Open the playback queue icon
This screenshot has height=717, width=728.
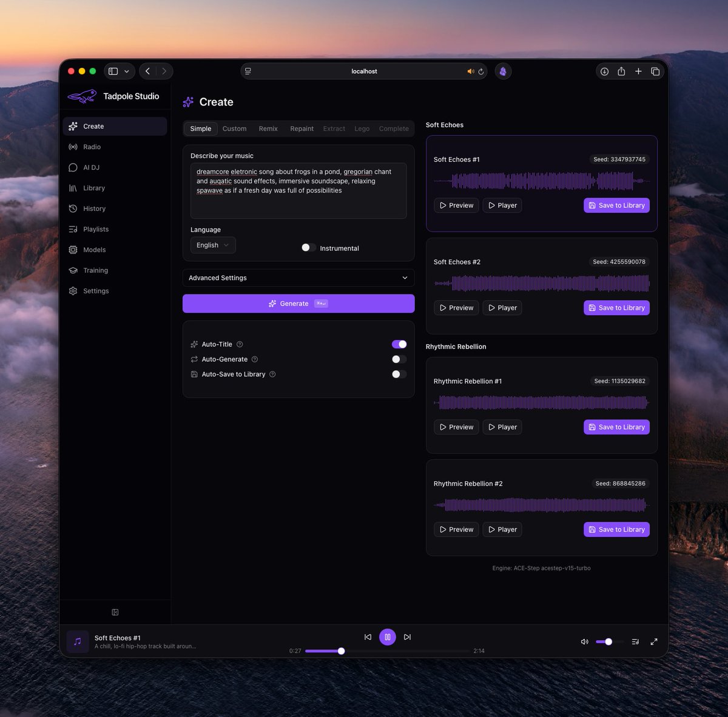point(635,642)
